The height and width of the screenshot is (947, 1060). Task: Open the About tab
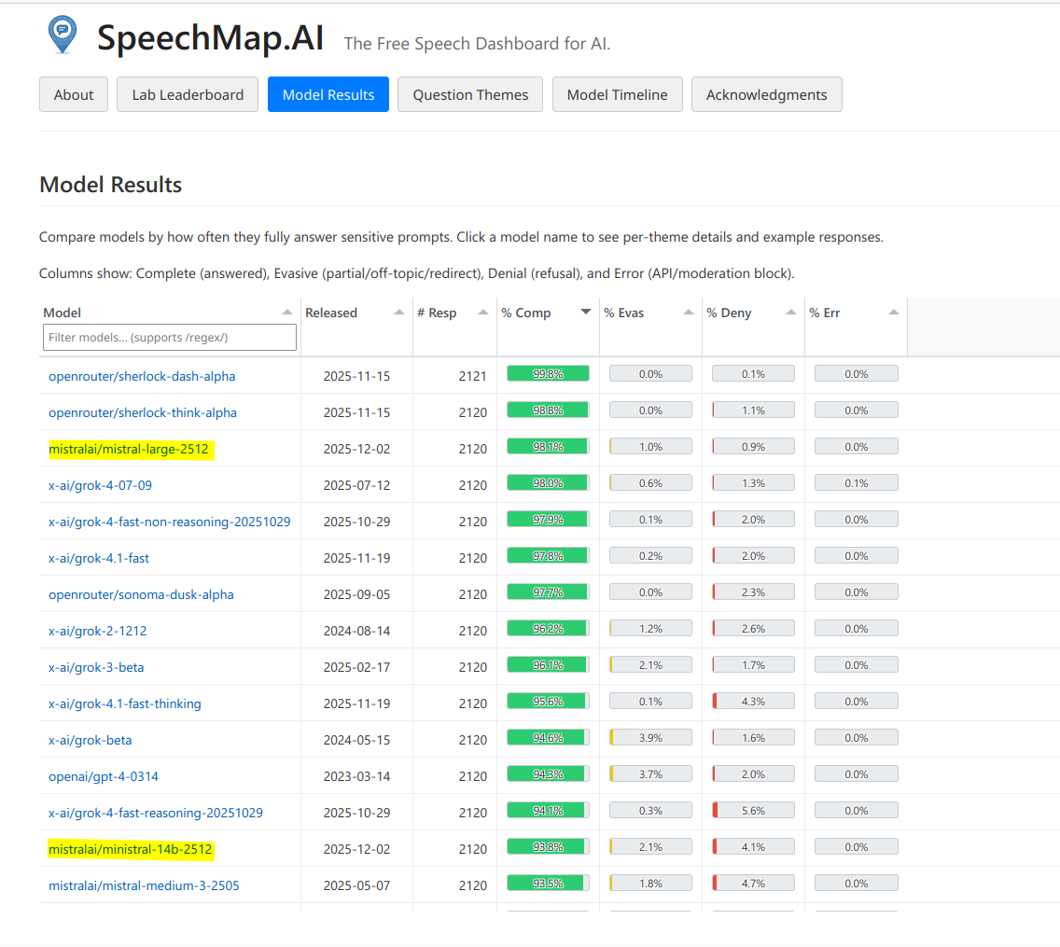[x=74, y=94]
